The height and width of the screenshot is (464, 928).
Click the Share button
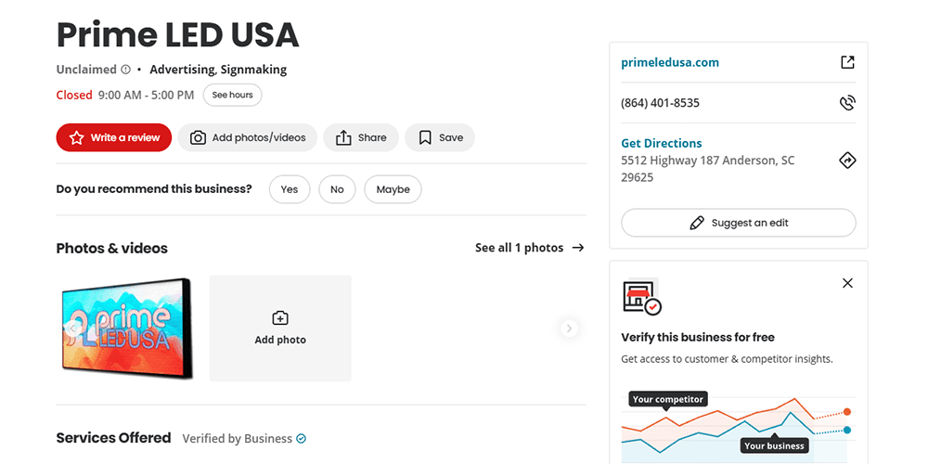click(x=360, y=138)
